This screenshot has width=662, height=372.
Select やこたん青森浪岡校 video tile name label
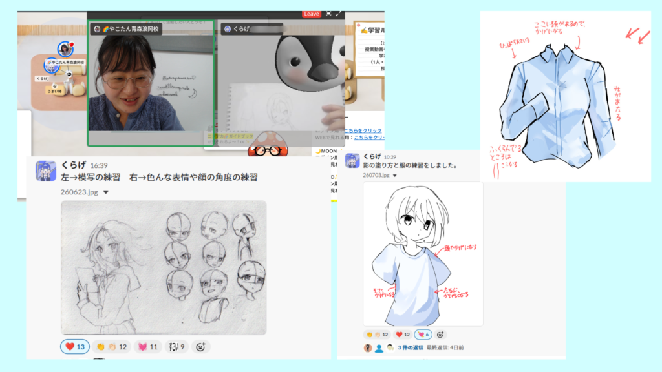[126, 29]
